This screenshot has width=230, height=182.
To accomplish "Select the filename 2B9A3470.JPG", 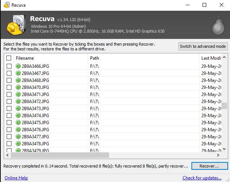I will point(35,87).
